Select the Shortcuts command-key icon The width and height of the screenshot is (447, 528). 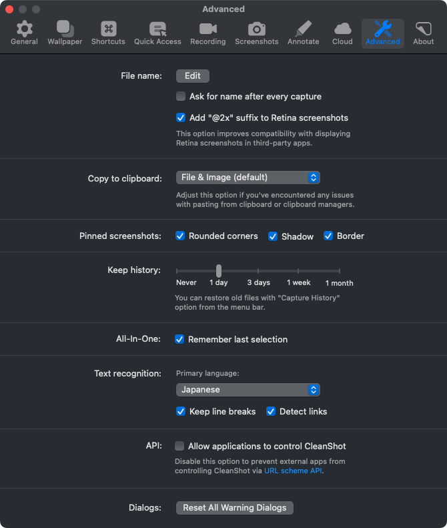pyautogui.click(x=108, y=29)
